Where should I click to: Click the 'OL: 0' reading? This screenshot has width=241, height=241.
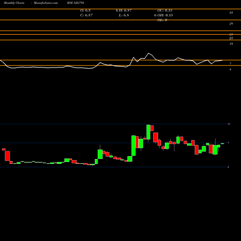coord(162,20)
